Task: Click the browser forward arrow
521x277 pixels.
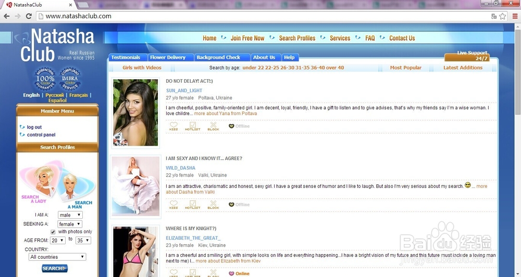Action: [18, 16]
